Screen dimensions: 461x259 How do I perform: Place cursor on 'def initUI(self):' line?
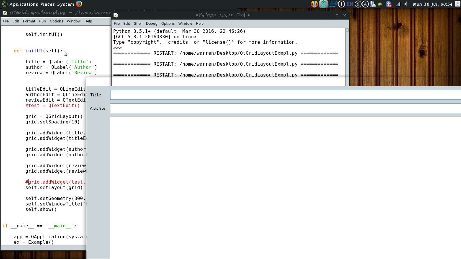pos(38,51)
